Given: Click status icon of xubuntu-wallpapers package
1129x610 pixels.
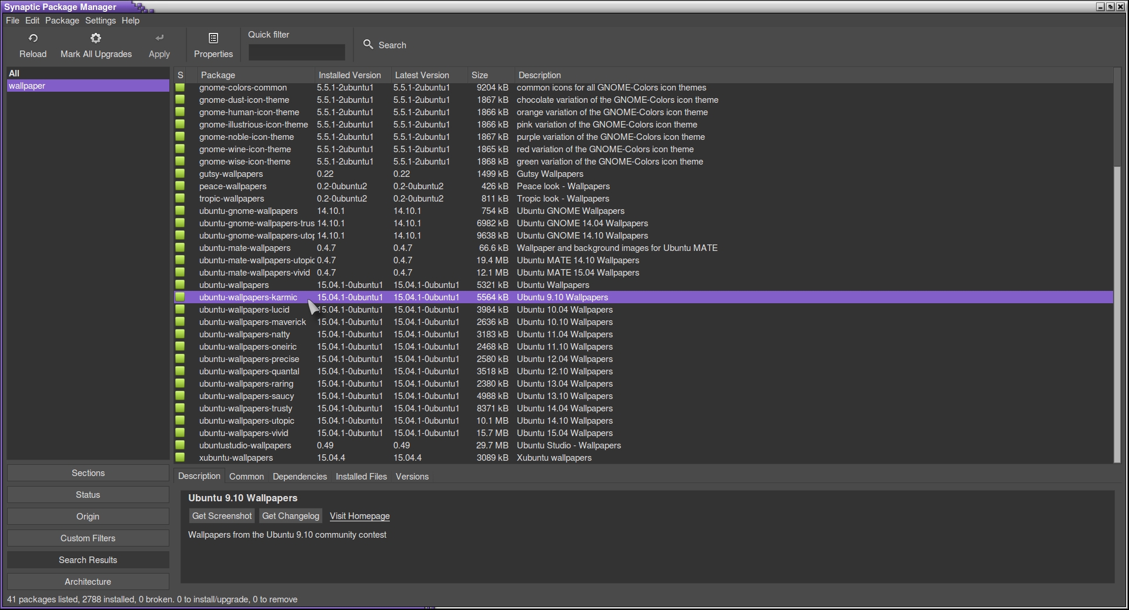Looking at the screenshot, I should (x=180, y=458).
